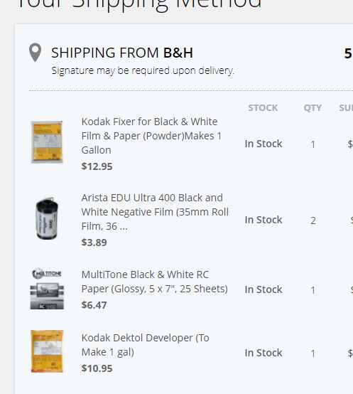The image size is (353, 394).
Task: Open the MultiTone RC paper thumbnail
Action: [x=47, y=289]
